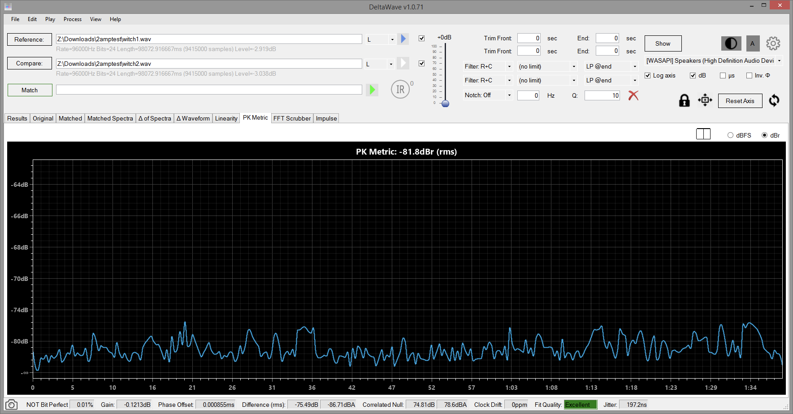Click the IR impulse response icon
Image resolution: width=793 pixels, height=414 pixels.
[x=400, y=89]
